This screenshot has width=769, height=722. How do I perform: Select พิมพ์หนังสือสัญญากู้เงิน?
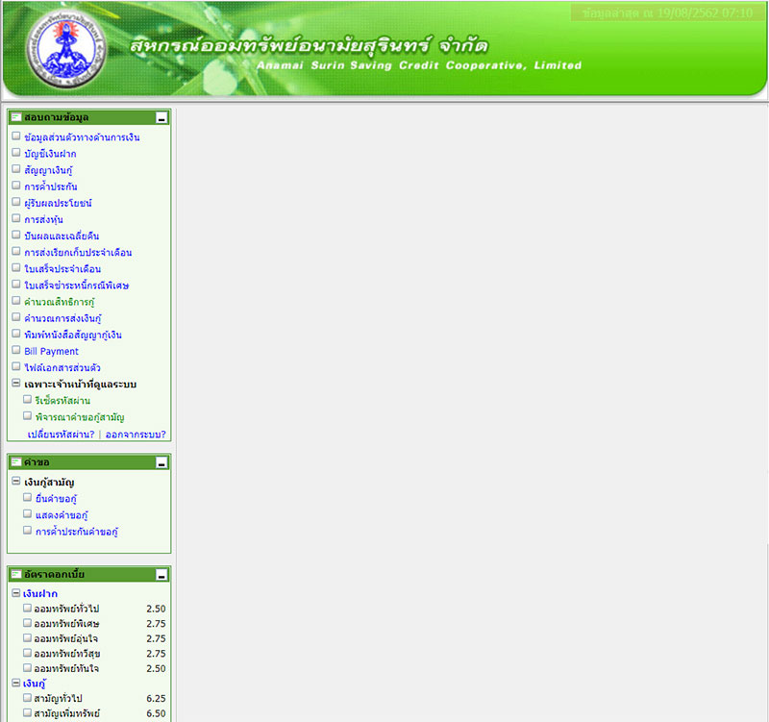tap(73, 335)
